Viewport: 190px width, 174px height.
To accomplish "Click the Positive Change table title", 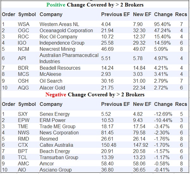I will [95, 4].
